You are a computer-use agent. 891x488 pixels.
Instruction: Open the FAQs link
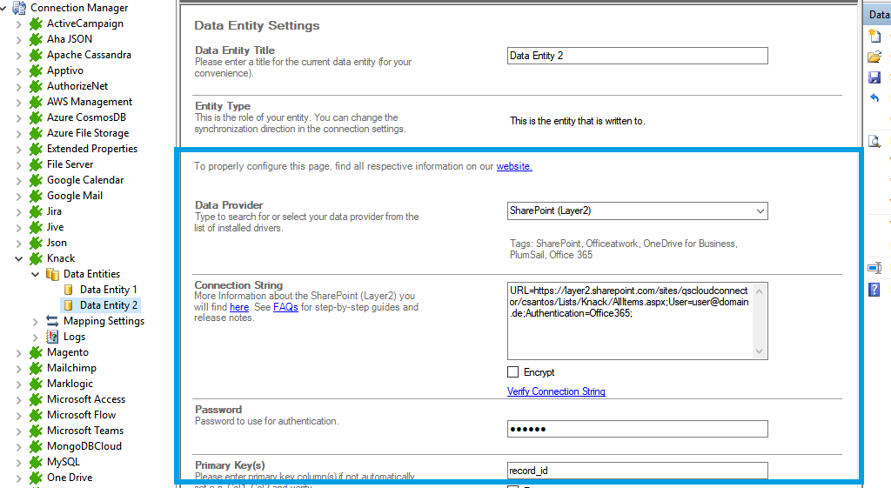(x=286, y=307)
